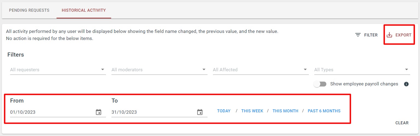This screenshot has height=136, width=420.
Task: Click the Today date shortcut
Action: pyautogui.click(x=224, y=111)
